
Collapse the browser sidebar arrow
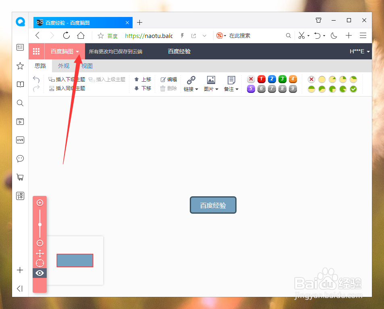(x=20, y=289)
